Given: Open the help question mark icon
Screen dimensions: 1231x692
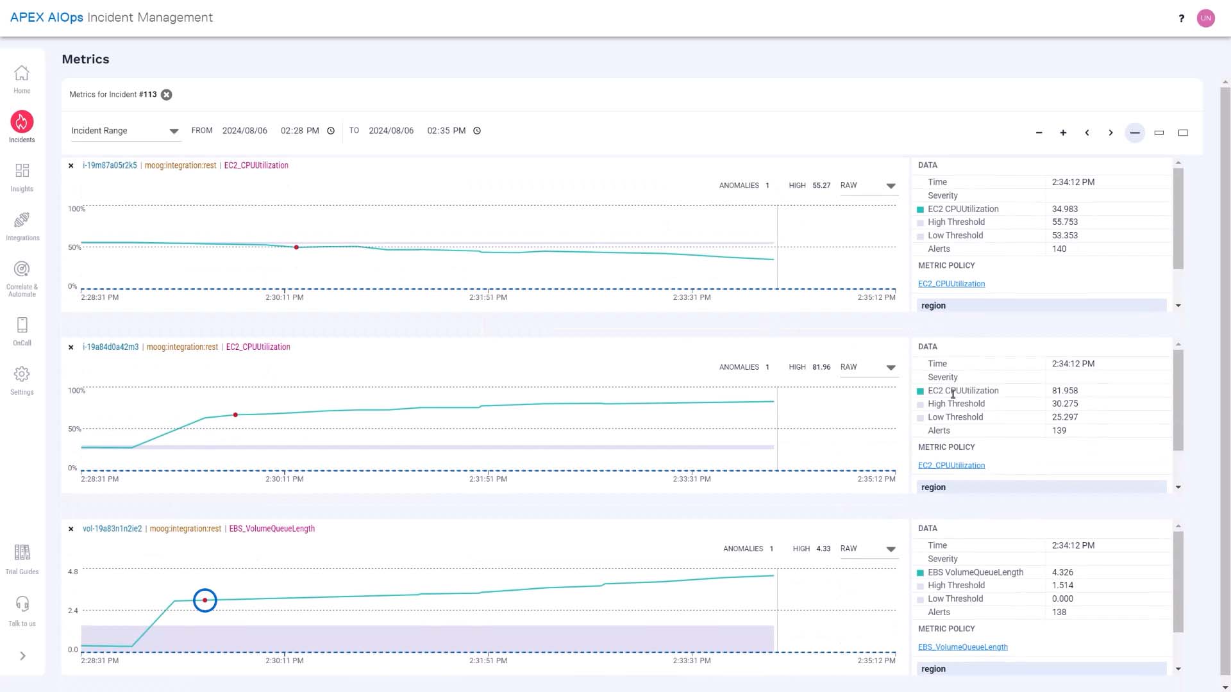Looking at the screenshot, I should tap(1181, 18).
